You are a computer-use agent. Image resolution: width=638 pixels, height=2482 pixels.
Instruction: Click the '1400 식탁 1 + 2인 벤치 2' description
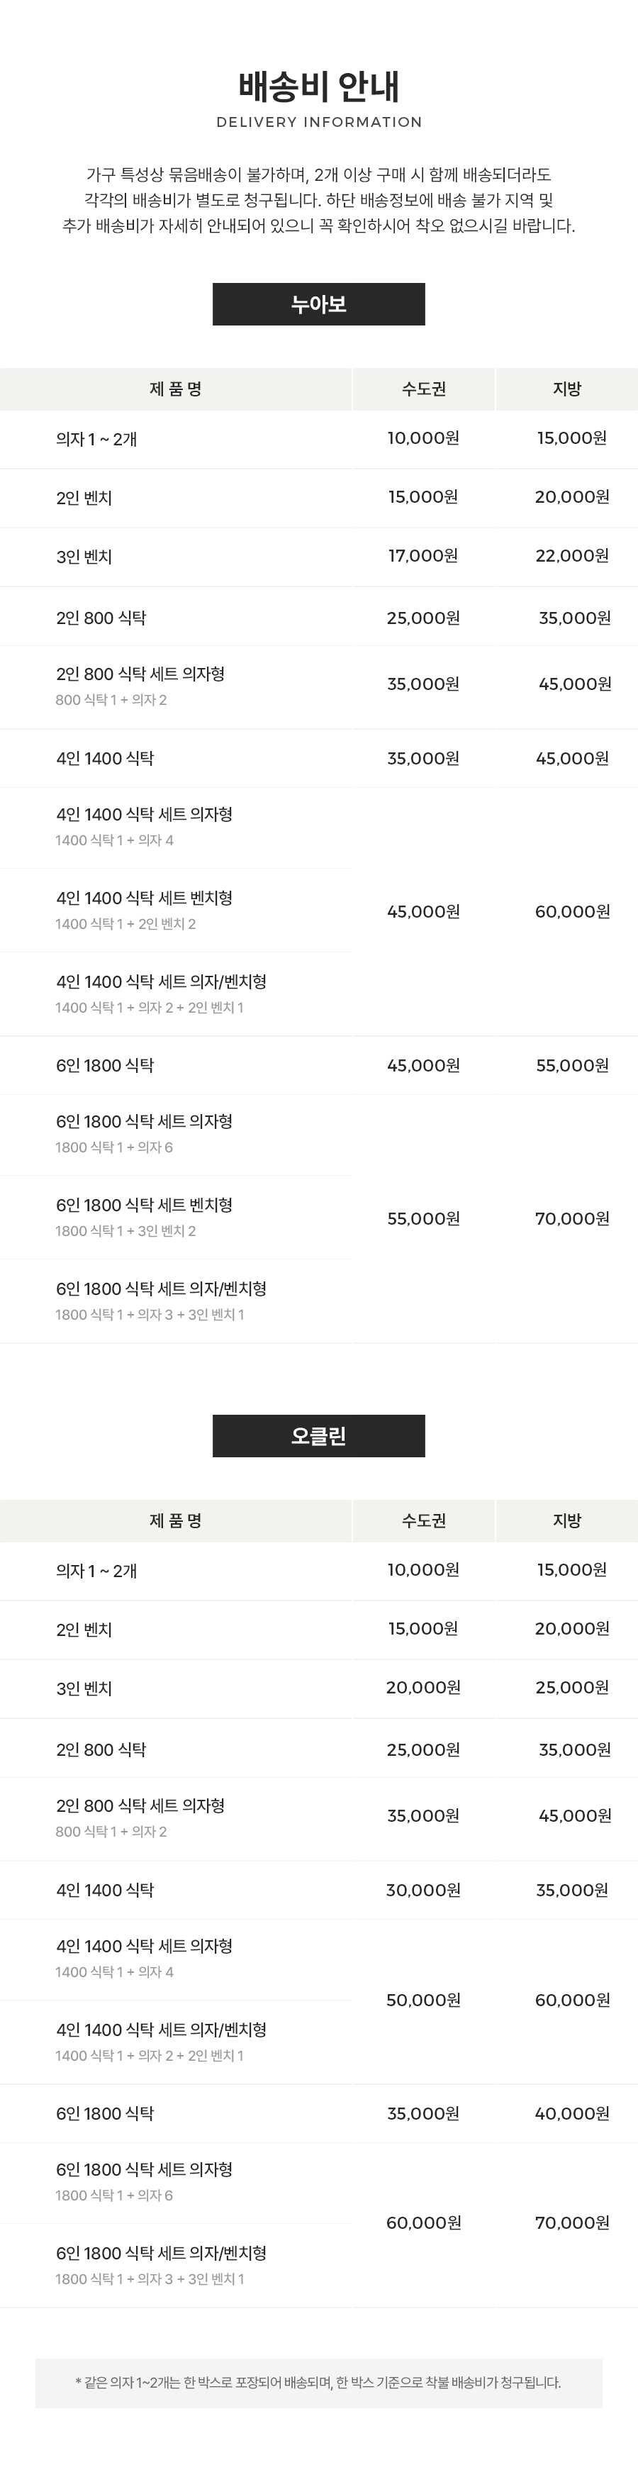(x=125, y=924)
